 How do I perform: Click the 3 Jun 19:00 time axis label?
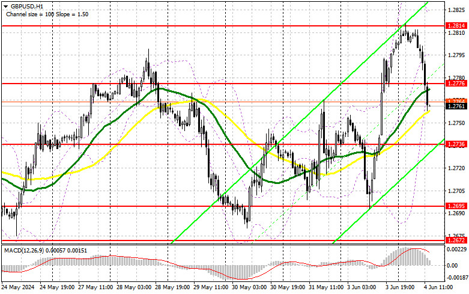(x=400, y=287)
